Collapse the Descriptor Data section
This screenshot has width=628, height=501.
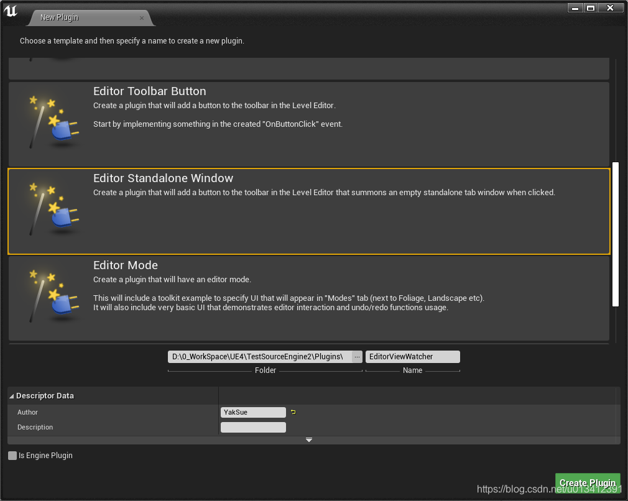[11, 395]
